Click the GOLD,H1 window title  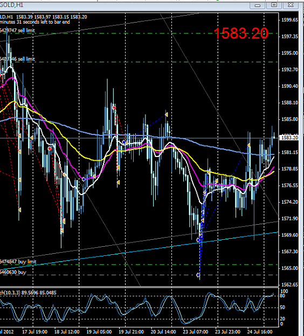pyautogui.click(x=12, y=5)
